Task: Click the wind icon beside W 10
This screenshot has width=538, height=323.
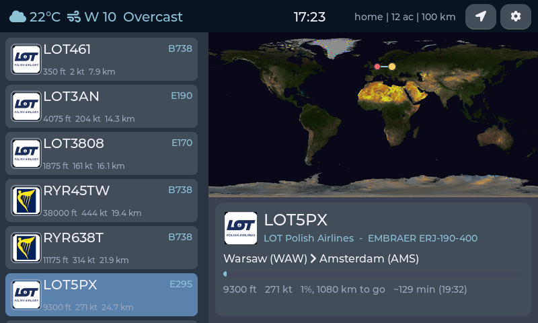Action: pyautogui.click(x=74, y=17)
